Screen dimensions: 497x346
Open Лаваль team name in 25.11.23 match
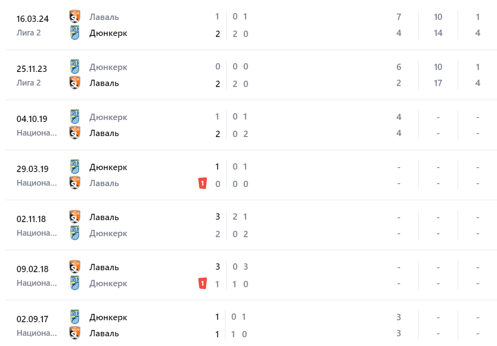tap(104, 83)
